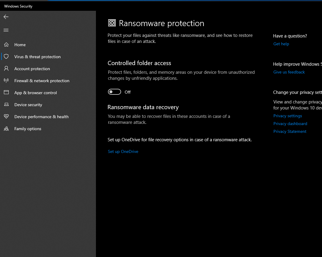Click the Get help link

tap(281, 44)
